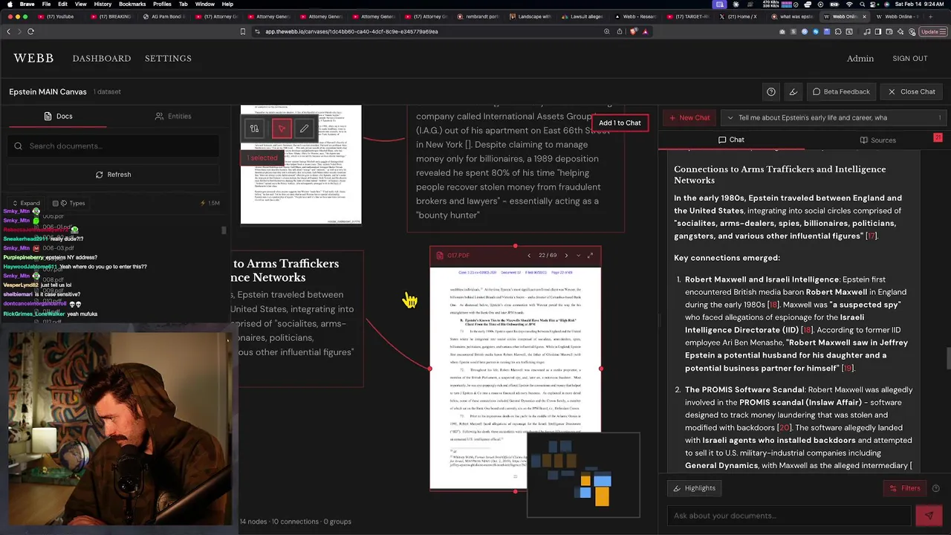Collapse the 017.PDF node chevron

tap(579, 255)
